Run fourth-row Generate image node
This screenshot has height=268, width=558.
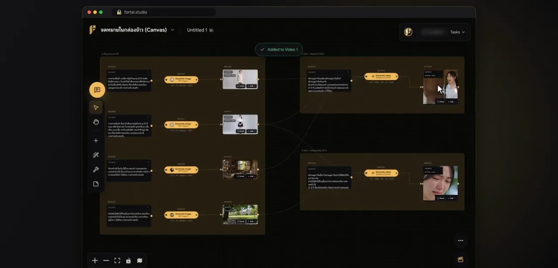pyautogui.click(x=181, y=215)
